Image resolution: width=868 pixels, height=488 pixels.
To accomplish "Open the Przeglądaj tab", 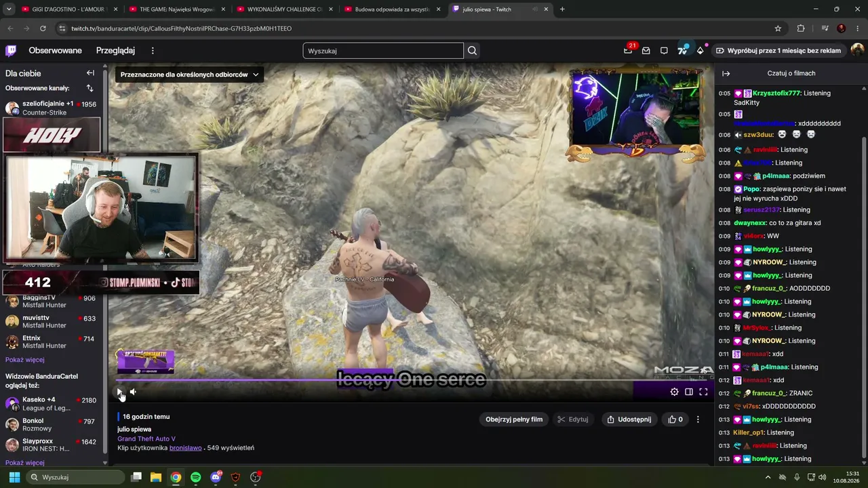I will [x=115, y=51].
